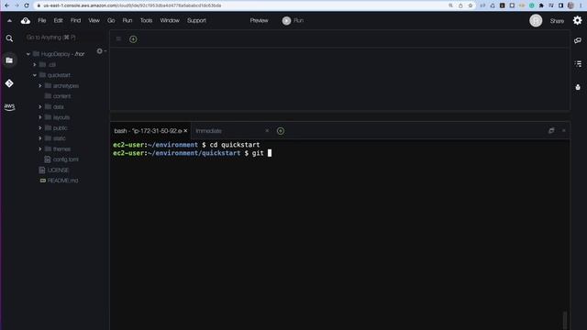
Task: Open Preferences with the top-right gear icon
Action: (577, 20)
